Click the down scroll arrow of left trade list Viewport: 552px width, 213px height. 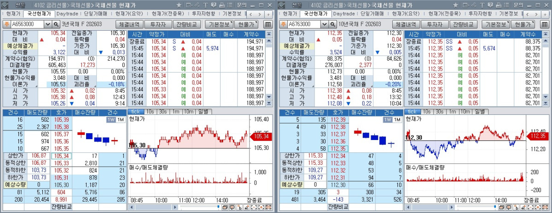click(x=269, y=96)
